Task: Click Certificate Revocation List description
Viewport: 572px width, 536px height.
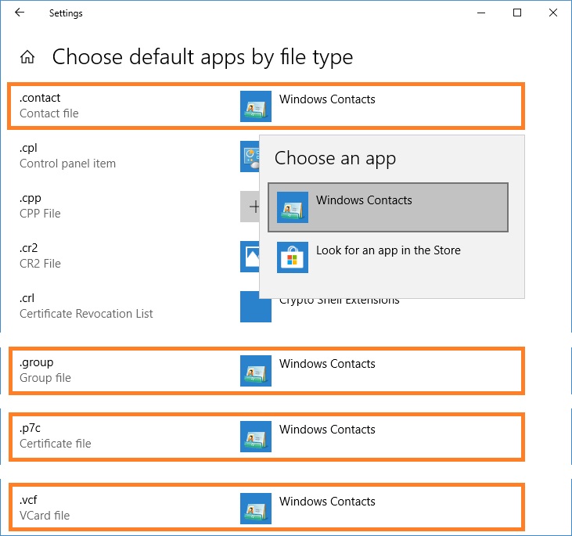Action: [x=86, y=314]
